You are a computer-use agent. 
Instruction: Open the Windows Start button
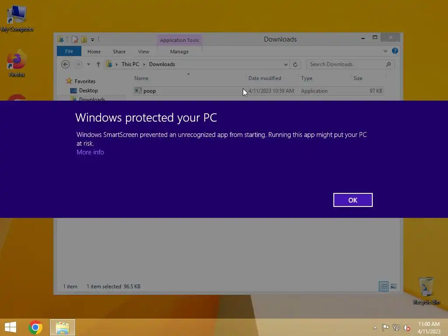[x=10, y=327]
